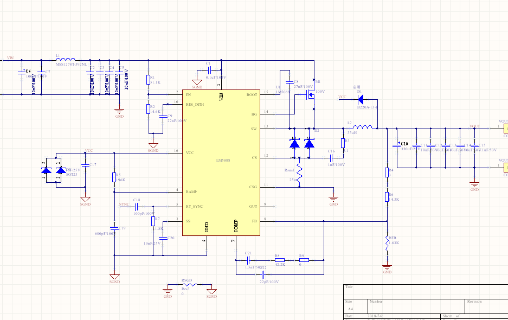Click the CSG pin name

click(253, 187)
